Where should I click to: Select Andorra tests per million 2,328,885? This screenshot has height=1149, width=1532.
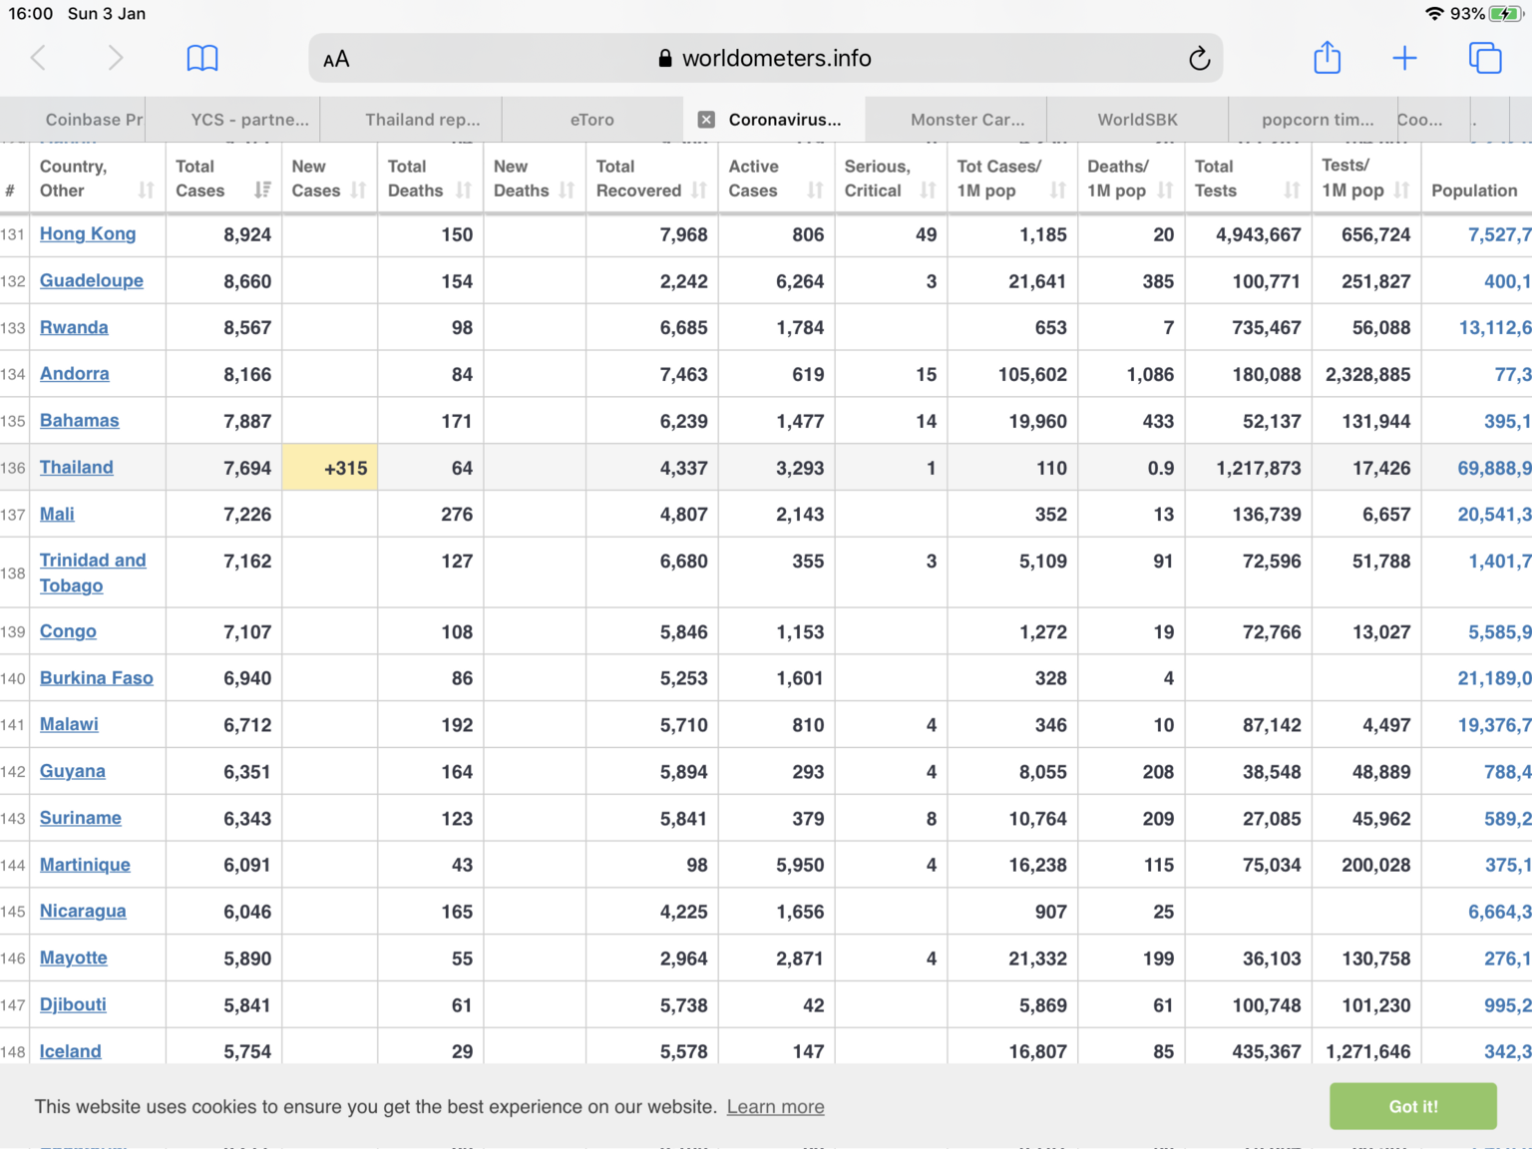1367,374
